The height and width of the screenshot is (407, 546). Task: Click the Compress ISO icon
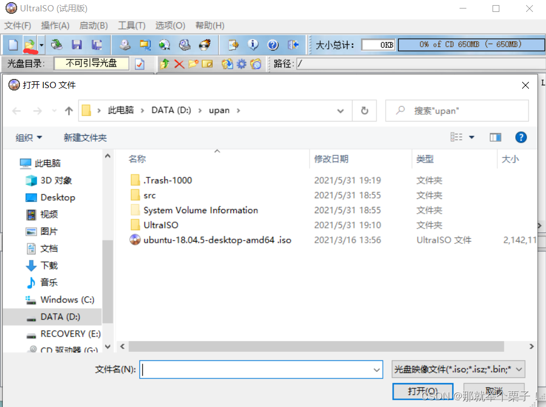click(145, 44)
